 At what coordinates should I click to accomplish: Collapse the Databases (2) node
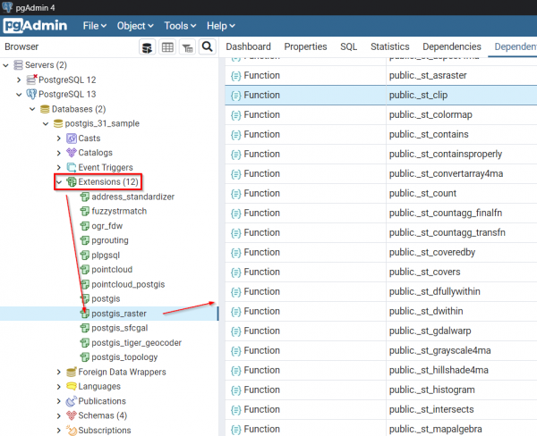(32, 109)
